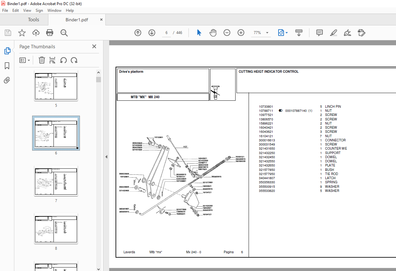Open the find text magnifier tool
This screenshot has height=271, width=396.
pyautogui.click(x=64, y=33)
